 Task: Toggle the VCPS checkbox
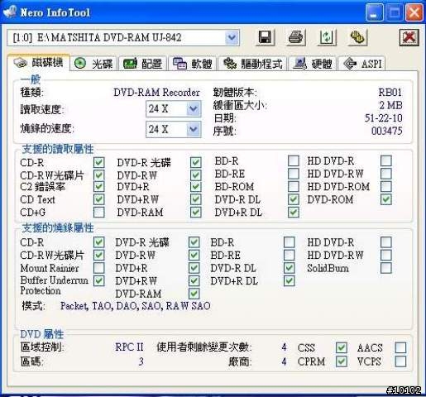coord(400,361)
